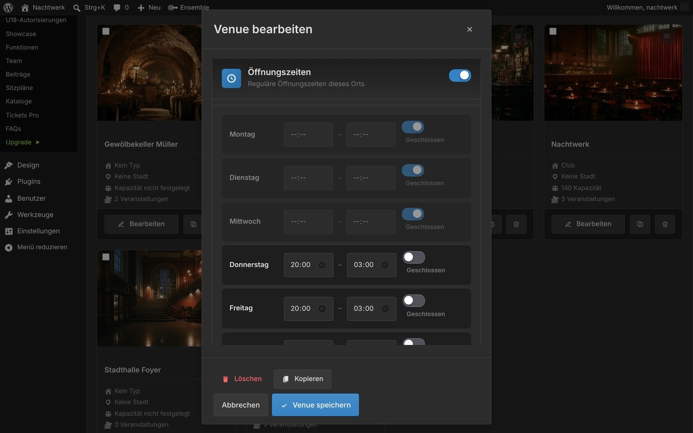The image size is (693, 433).
Task: Click clock icon in Freitag end time
Action: [385, 309]
